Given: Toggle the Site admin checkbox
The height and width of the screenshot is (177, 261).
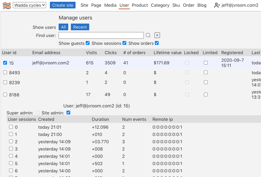Looking at the screenshot, I should tap(69, 112).
